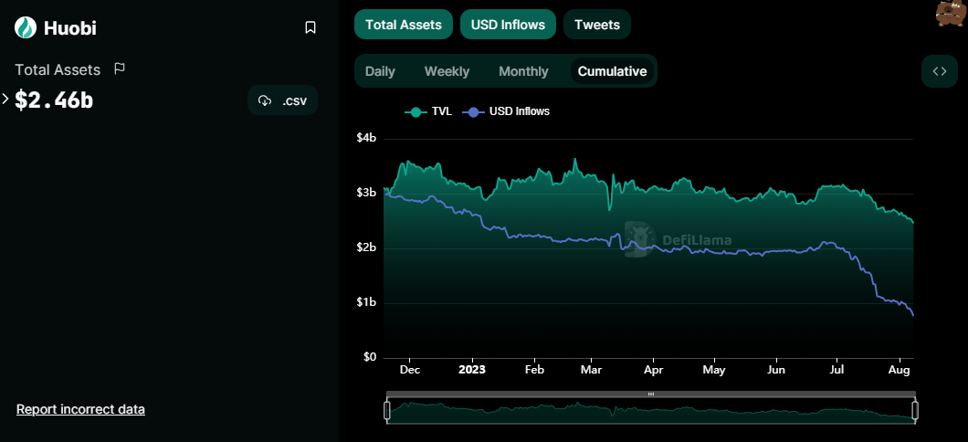This screenshot has height=442, width=968.
Task: Toggle the Total Assets chart series
Action: click(x=404, y=25)
